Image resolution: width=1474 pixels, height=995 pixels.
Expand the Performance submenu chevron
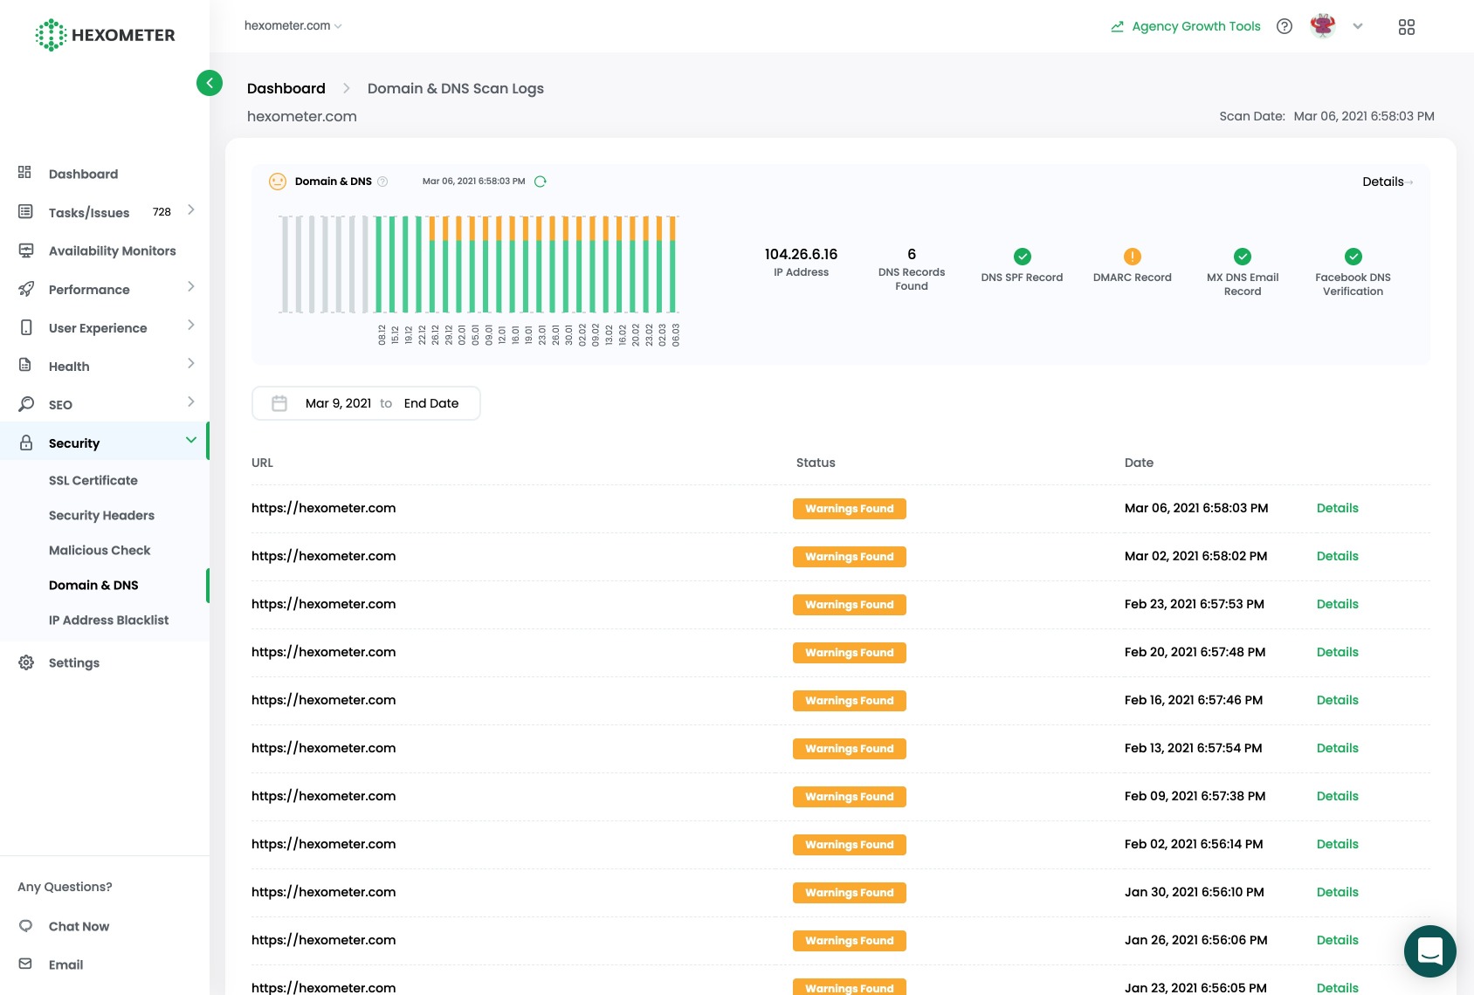coord(190,286)
